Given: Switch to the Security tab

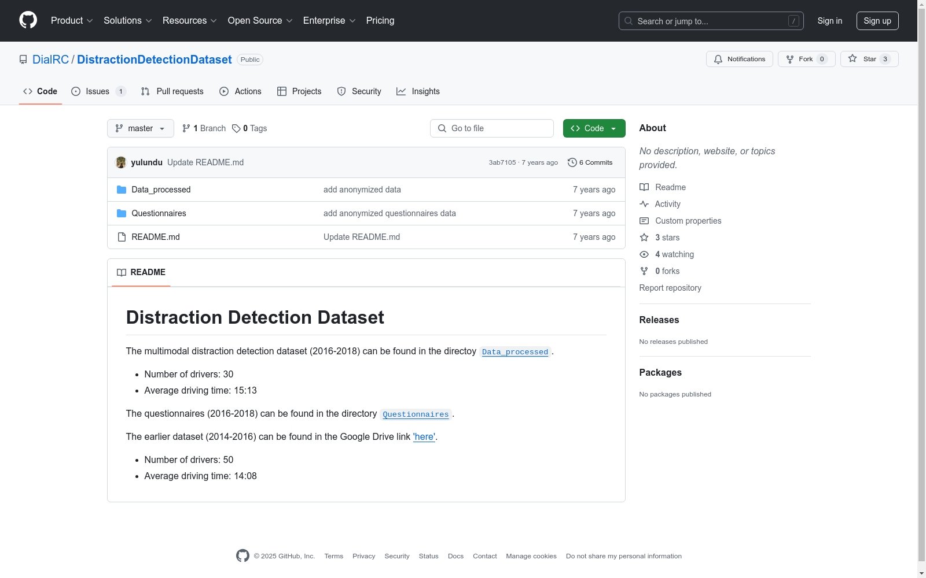Looking at the screenshot, I should coord(359,91).
